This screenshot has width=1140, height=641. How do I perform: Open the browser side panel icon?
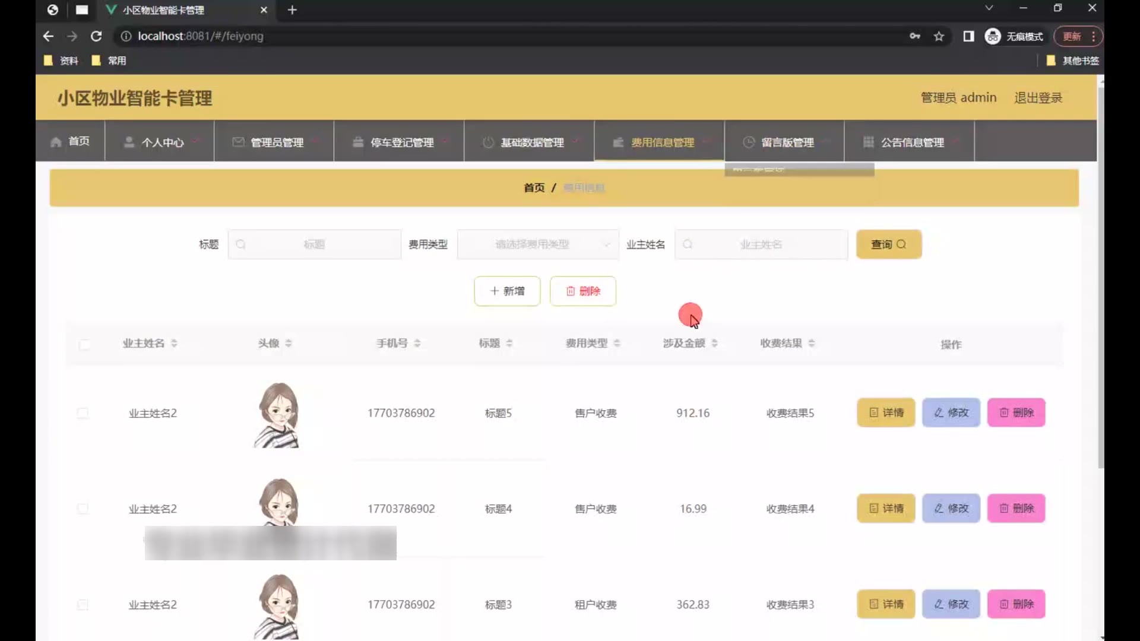[x=968, y=36]
